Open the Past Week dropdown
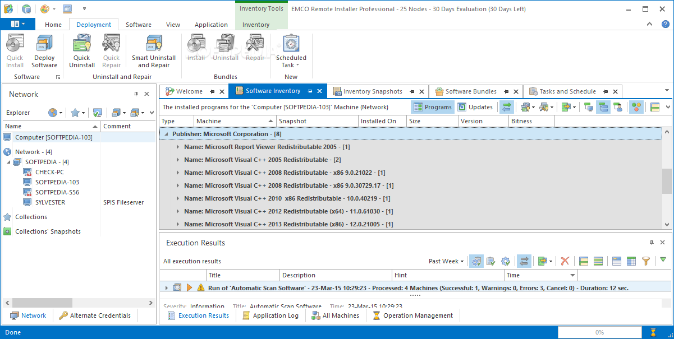Screen dimensions: 674x339 (x=446, y=261)
